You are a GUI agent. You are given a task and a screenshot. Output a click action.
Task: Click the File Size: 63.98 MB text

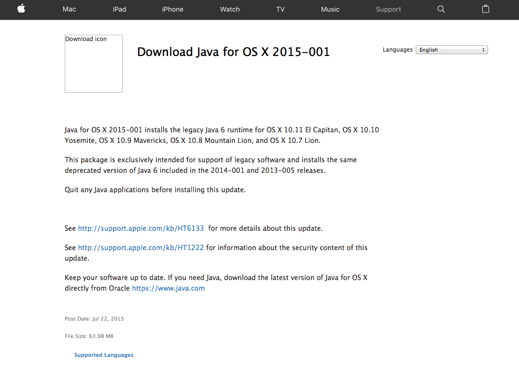89,336
